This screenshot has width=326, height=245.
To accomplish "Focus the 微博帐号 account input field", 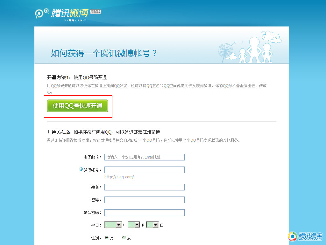I will [145, 170].
